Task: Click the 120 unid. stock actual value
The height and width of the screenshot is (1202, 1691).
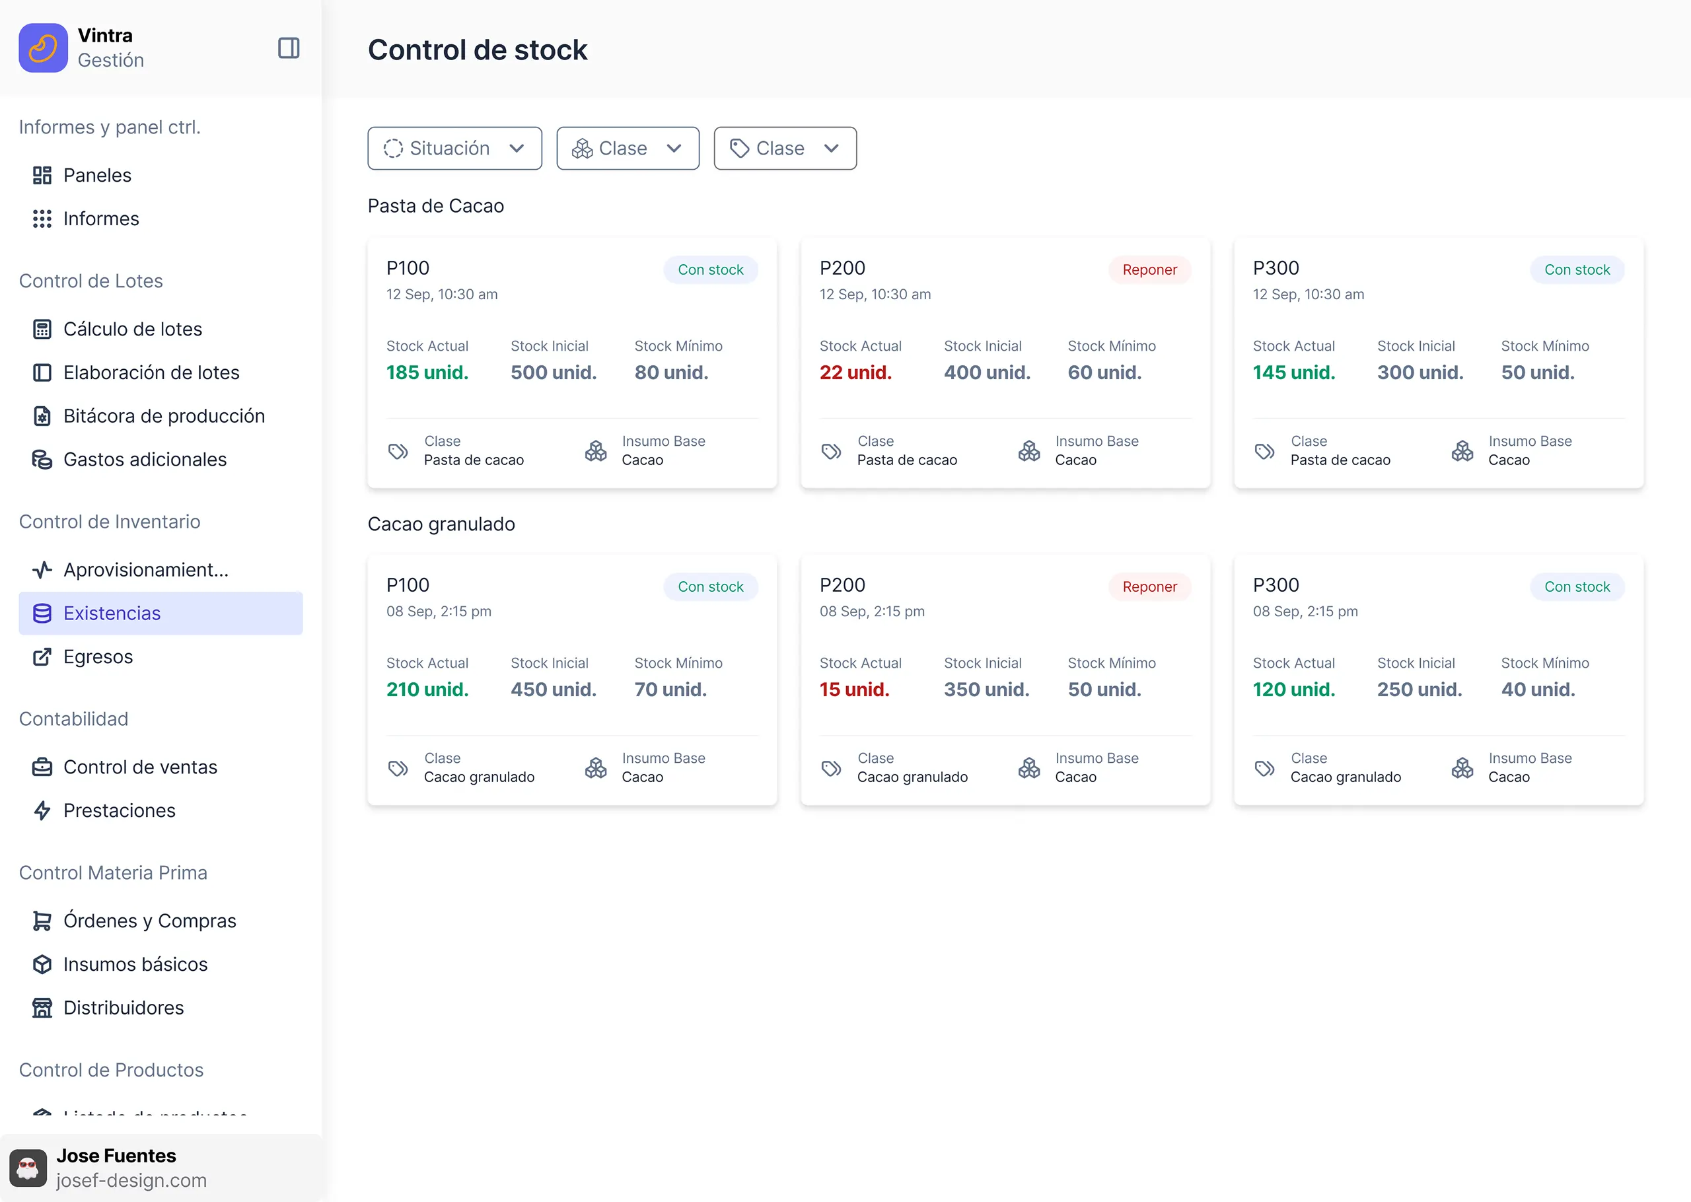Action: (1293, 689)
